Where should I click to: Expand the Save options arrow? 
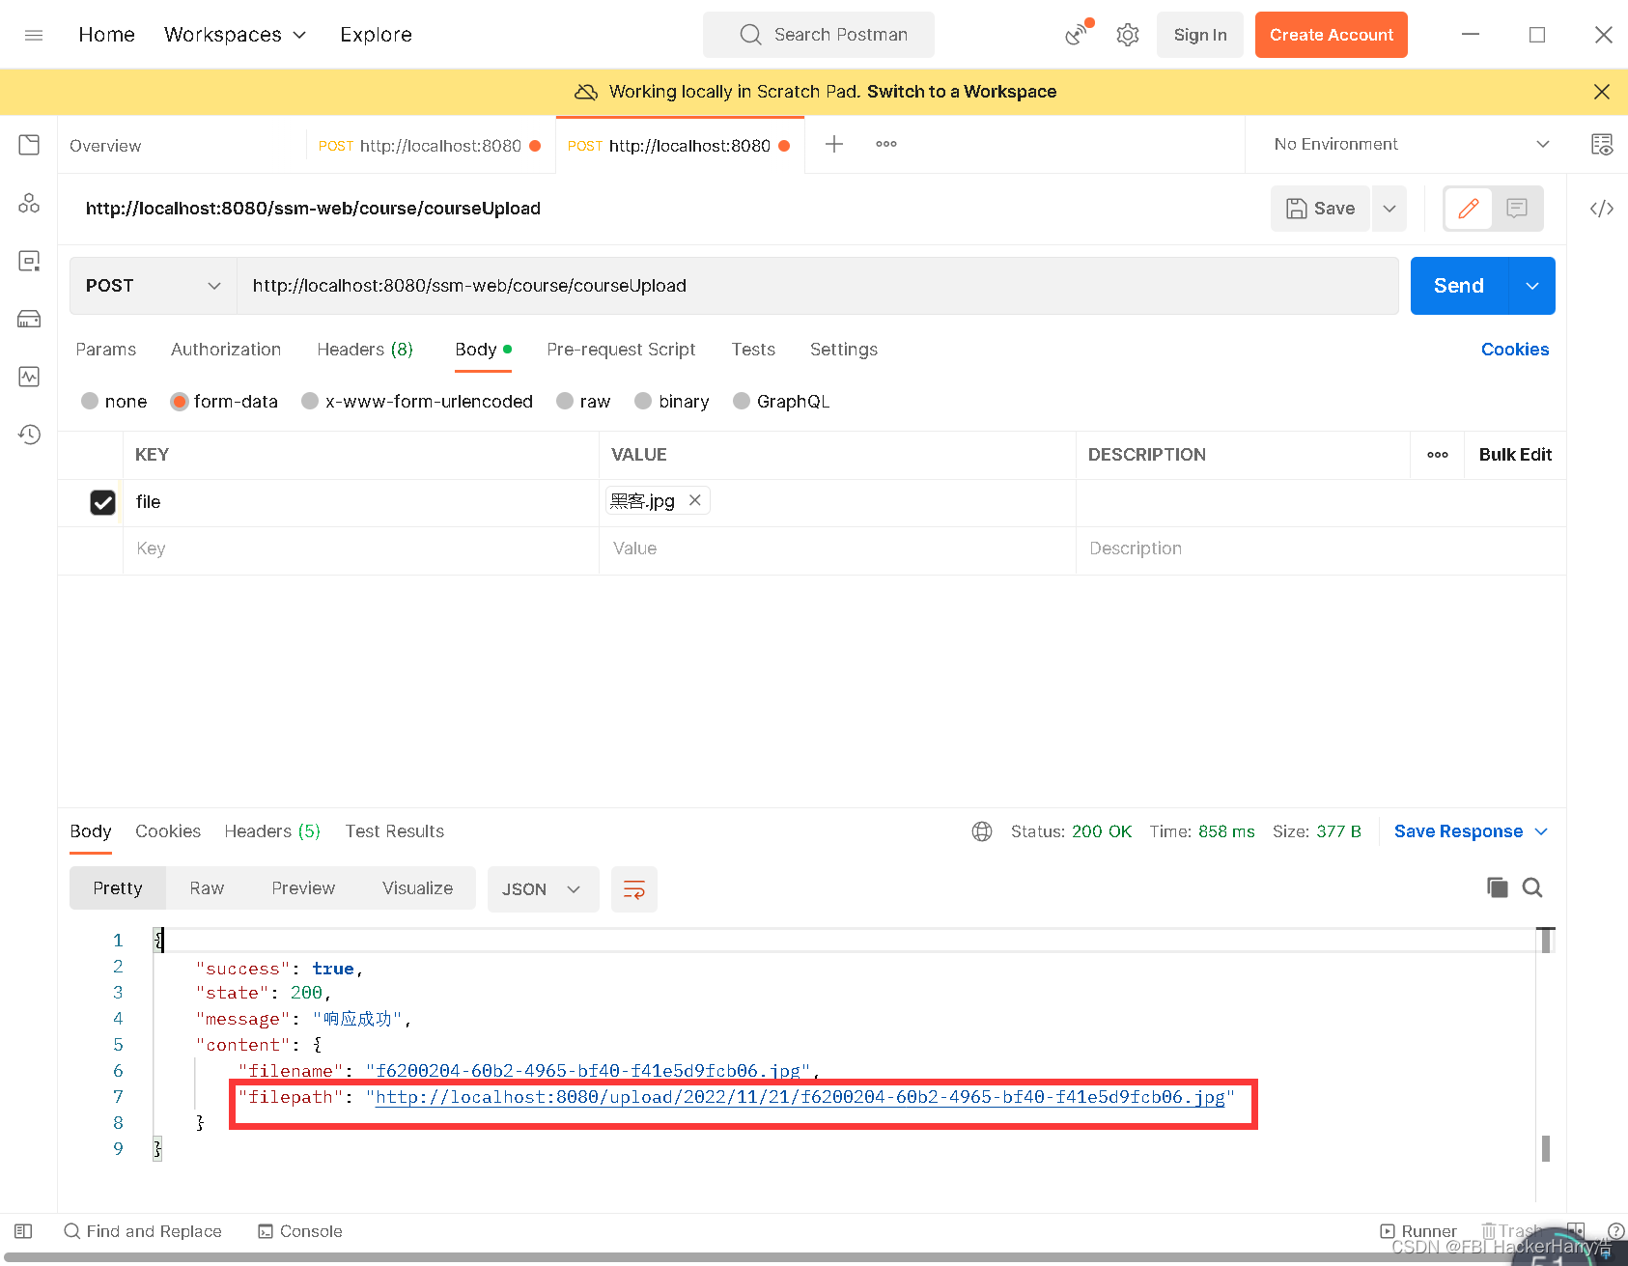coord(1389,209)
